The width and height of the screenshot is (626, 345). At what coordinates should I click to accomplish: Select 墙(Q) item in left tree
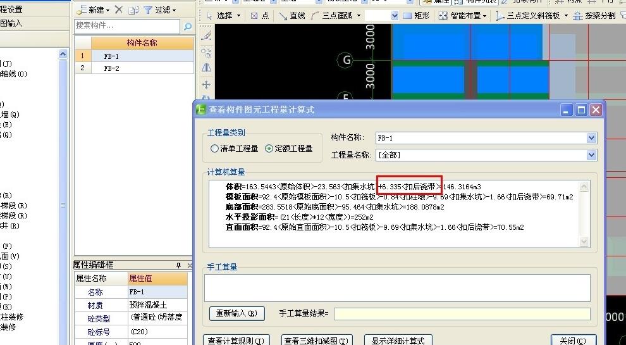9,115
